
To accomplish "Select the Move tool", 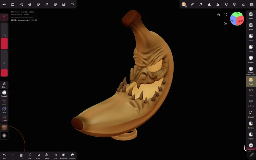I will [x=251, y=38].
